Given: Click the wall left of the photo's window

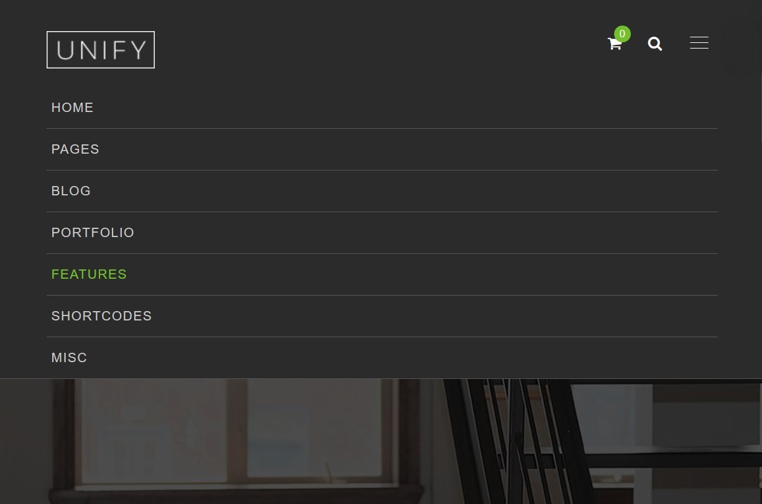Looking at the screenshot, I should click(25, 436).
